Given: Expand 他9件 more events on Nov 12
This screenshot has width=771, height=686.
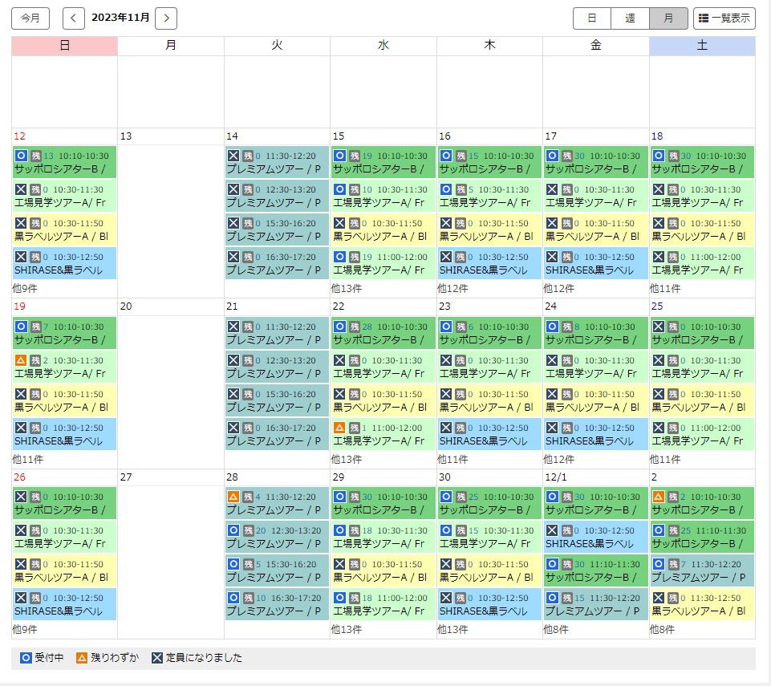Looking at the screenshot, I should (25, 289).
